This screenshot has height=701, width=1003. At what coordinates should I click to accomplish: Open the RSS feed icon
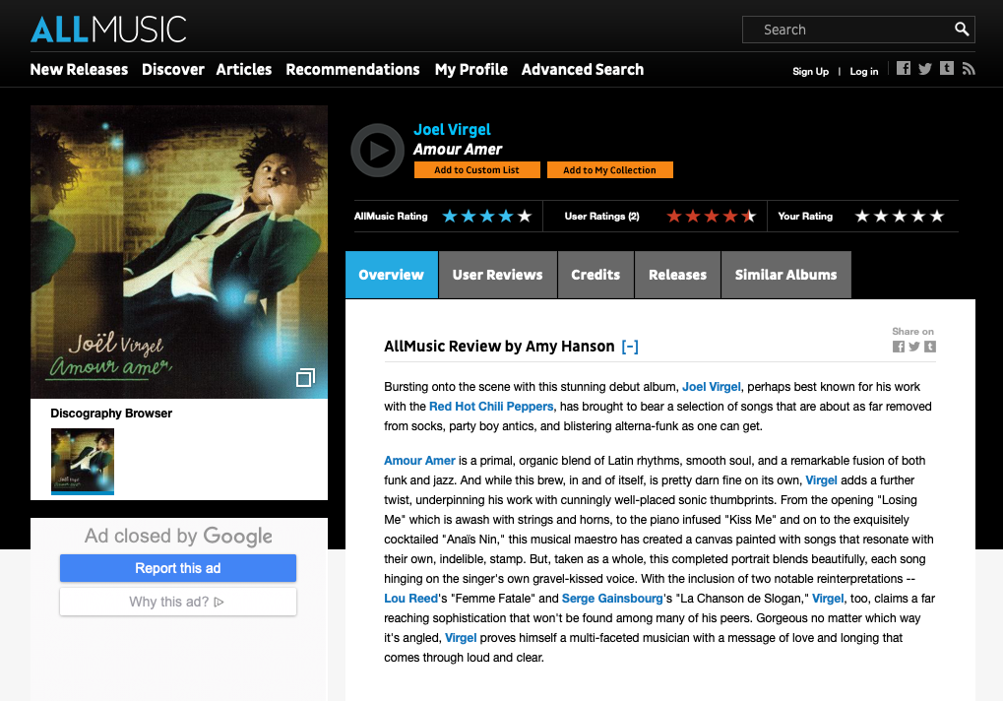point(969,69)
